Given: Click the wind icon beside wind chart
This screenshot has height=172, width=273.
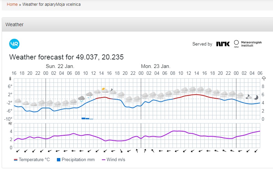Looking at the screenshot, I should [11, 123].
